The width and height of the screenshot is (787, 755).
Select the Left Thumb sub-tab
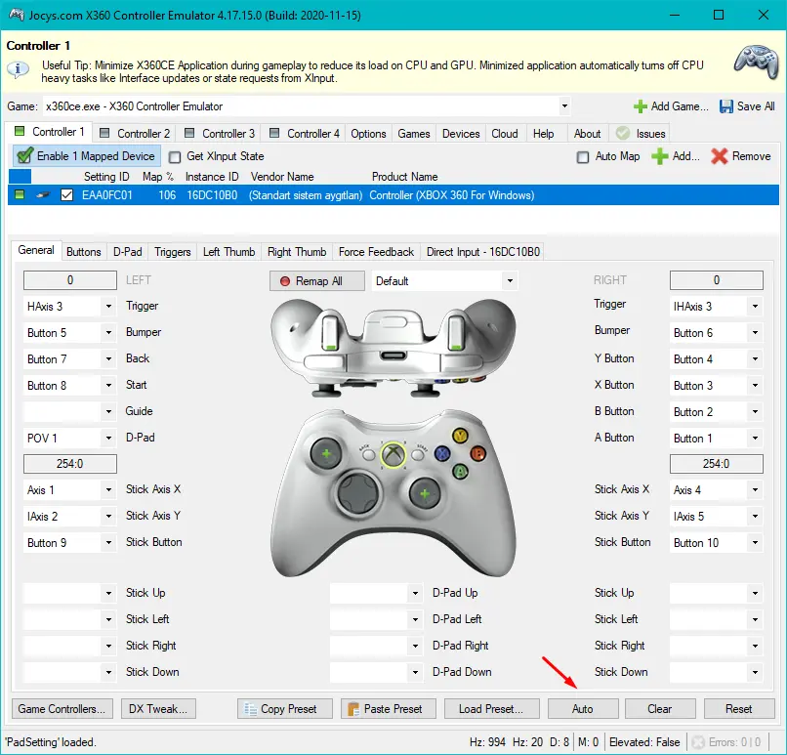[x=228, y=251]
